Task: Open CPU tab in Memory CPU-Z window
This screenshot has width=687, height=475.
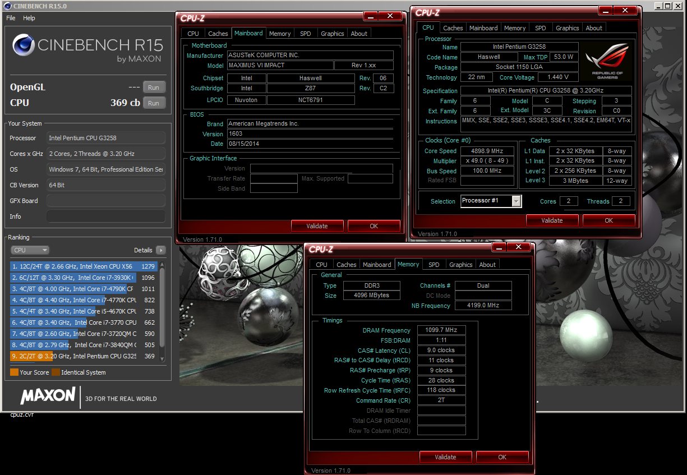Action: pyautogui.click(x=321, y=265)
